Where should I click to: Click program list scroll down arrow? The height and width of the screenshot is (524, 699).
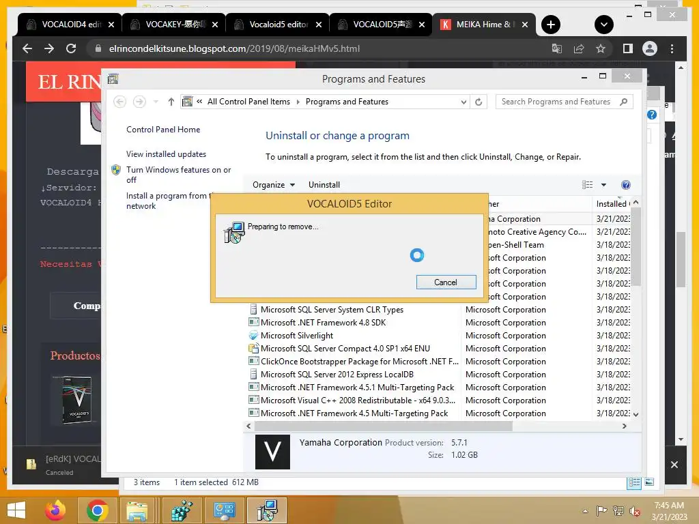click(636, 414)
